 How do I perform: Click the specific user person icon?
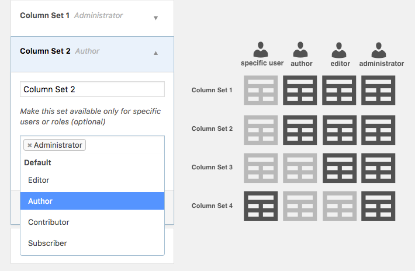click(x=261, y=50)
